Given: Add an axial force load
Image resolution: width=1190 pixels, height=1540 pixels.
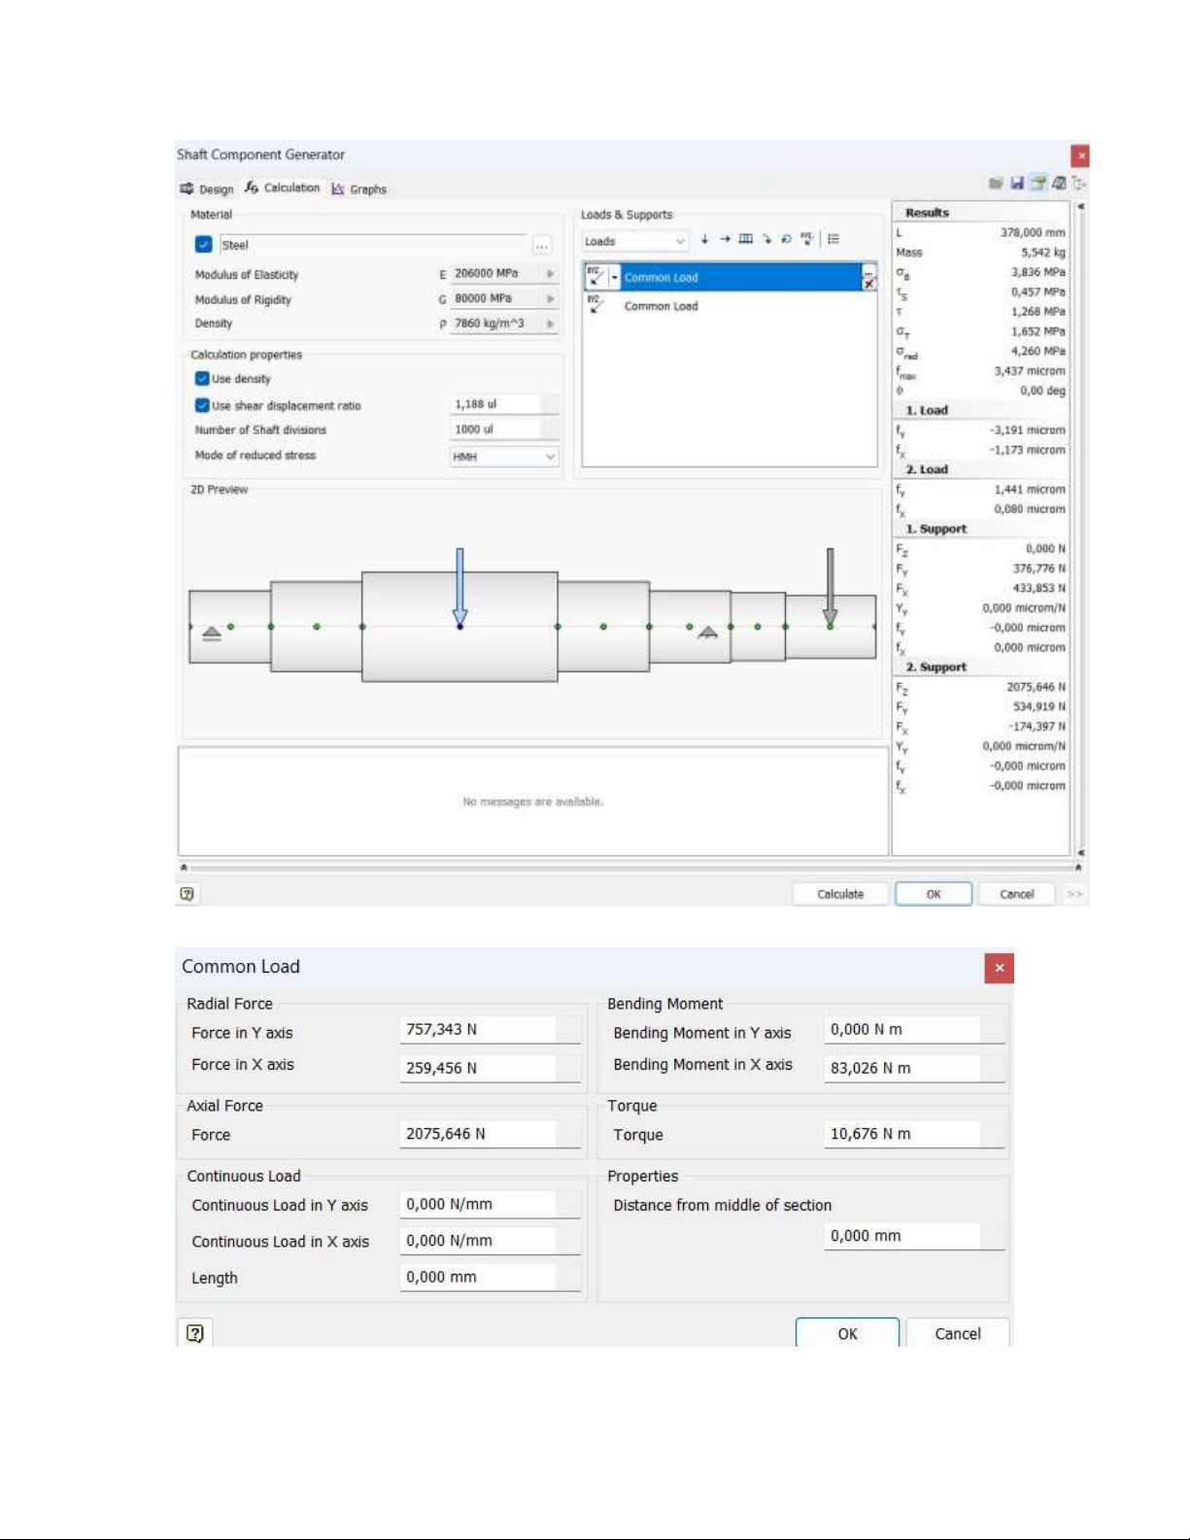Looking at the screenshot, I should pyautogui.click(x=725, y=239).
